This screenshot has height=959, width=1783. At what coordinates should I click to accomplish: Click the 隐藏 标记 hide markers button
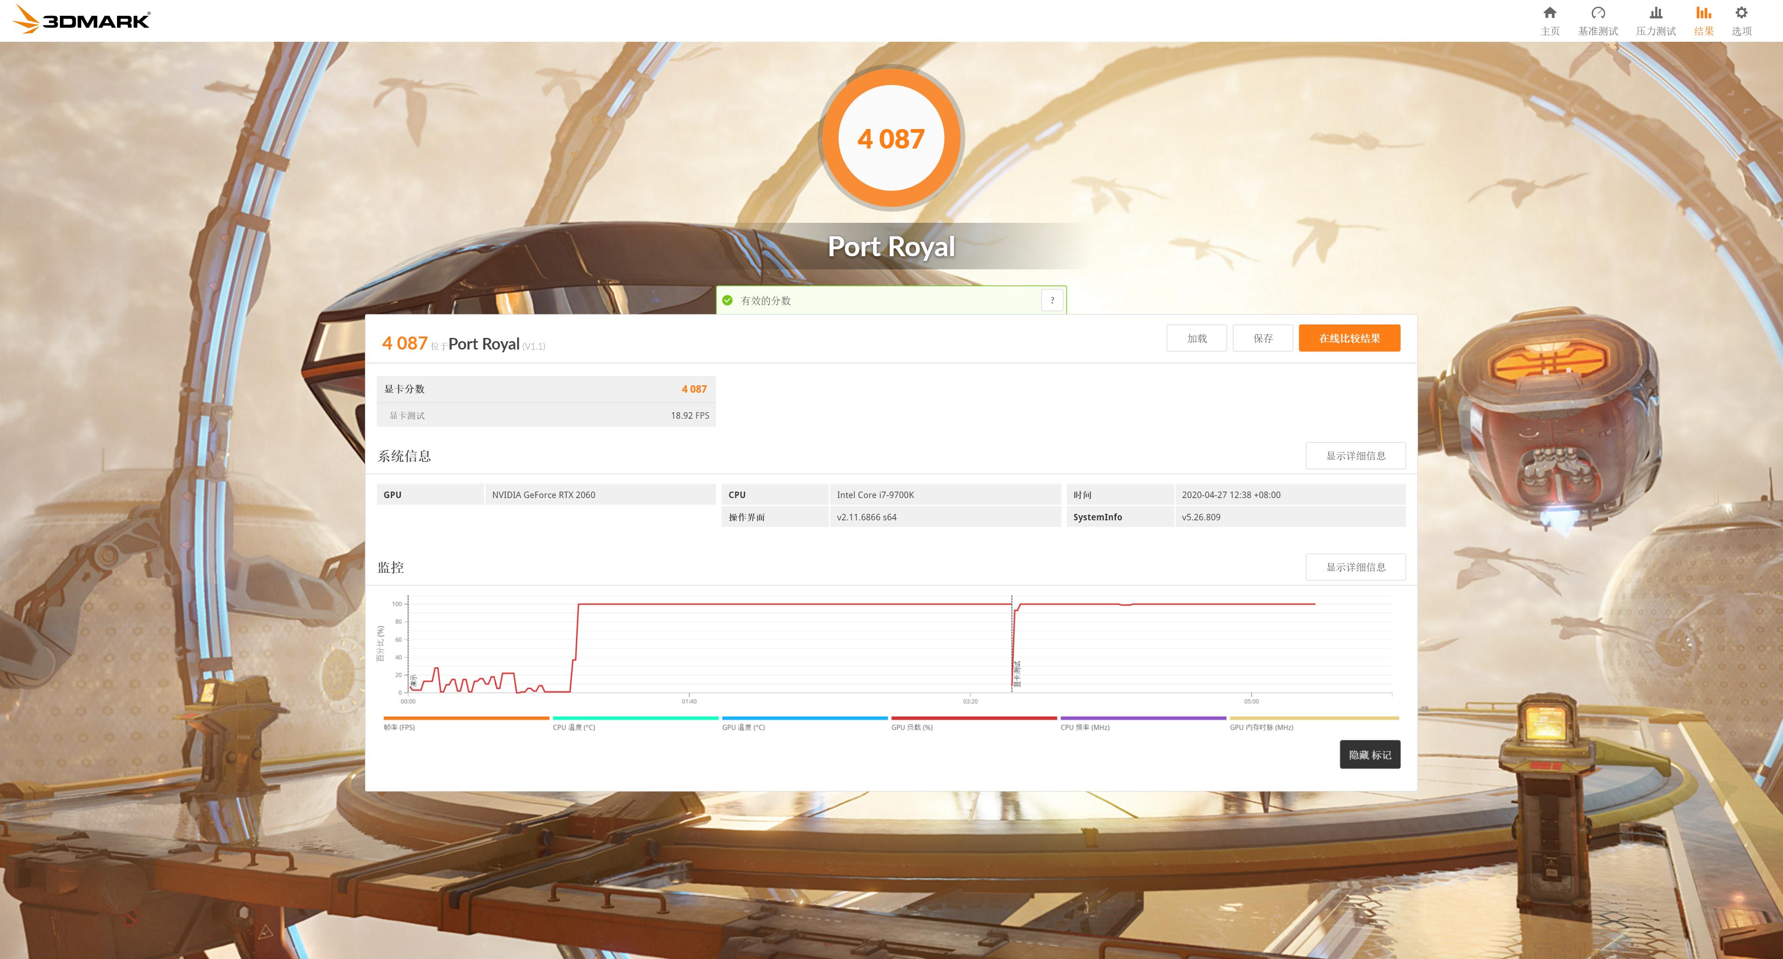pyautogui.click(x=1370, y=755)
